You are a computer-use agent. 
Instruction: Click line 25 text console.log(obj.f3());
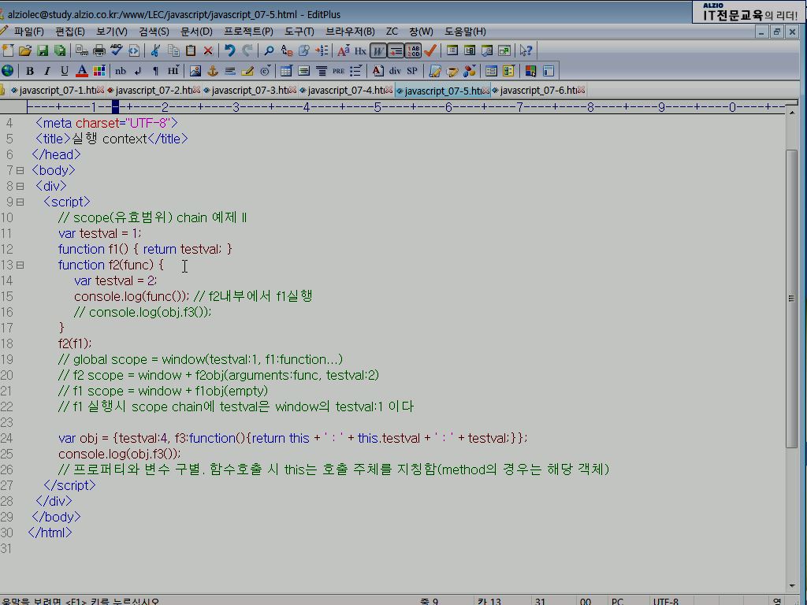point(120,454)
